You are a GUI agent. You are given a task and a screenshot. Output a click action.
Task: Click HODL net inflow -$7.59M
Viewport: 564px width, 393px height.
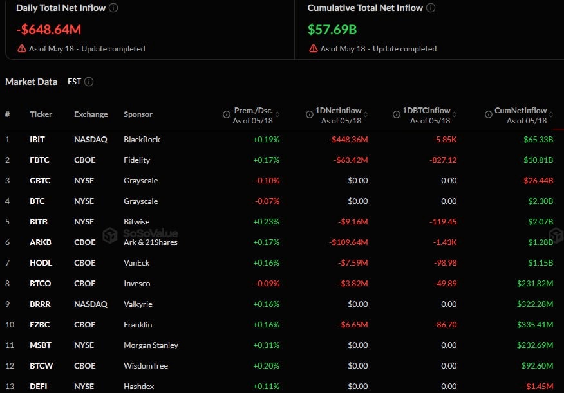coord(353,263)
